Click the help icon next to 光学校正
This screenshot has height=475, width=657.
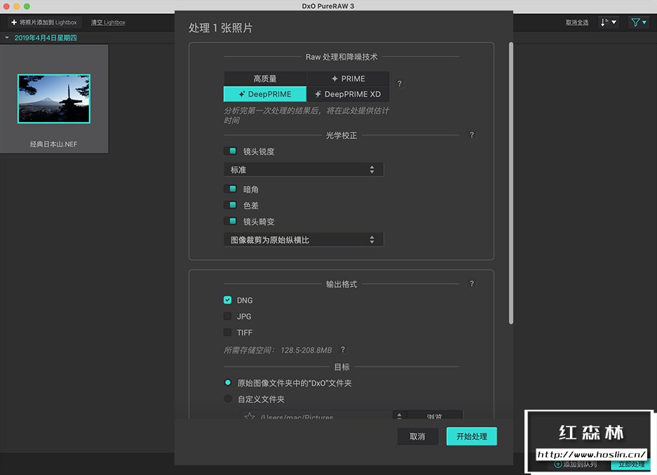point(471,135)
